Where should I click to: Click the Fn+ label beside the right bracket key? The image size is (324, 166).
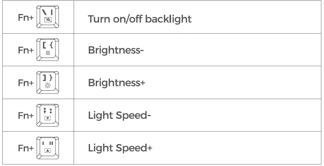(x=26, y=83)
